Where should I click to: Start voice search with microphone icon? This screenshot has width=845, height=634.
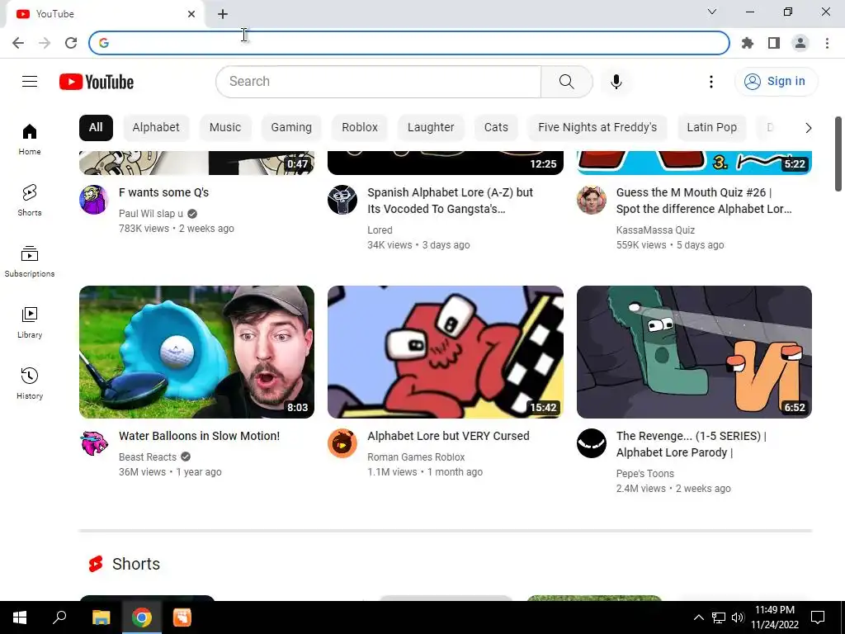pyautogui.click(x=616, y=82)
